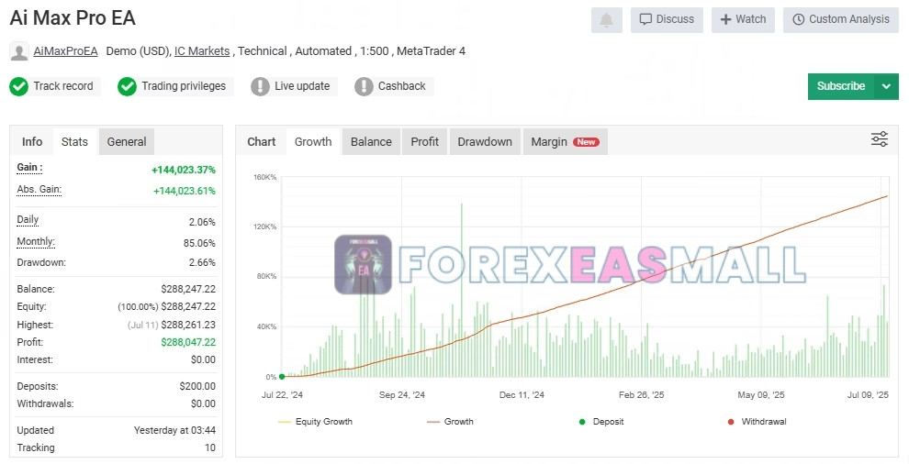This screenshot has height=464, width=909.
Task: Click the Abs. Gain value +144,023.61%
Action: 185,191
